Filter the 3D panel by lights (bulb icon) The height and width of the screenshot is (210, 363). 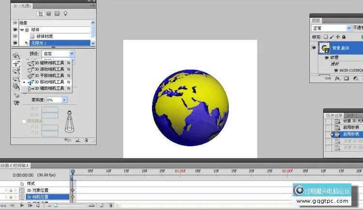(65, 14)
